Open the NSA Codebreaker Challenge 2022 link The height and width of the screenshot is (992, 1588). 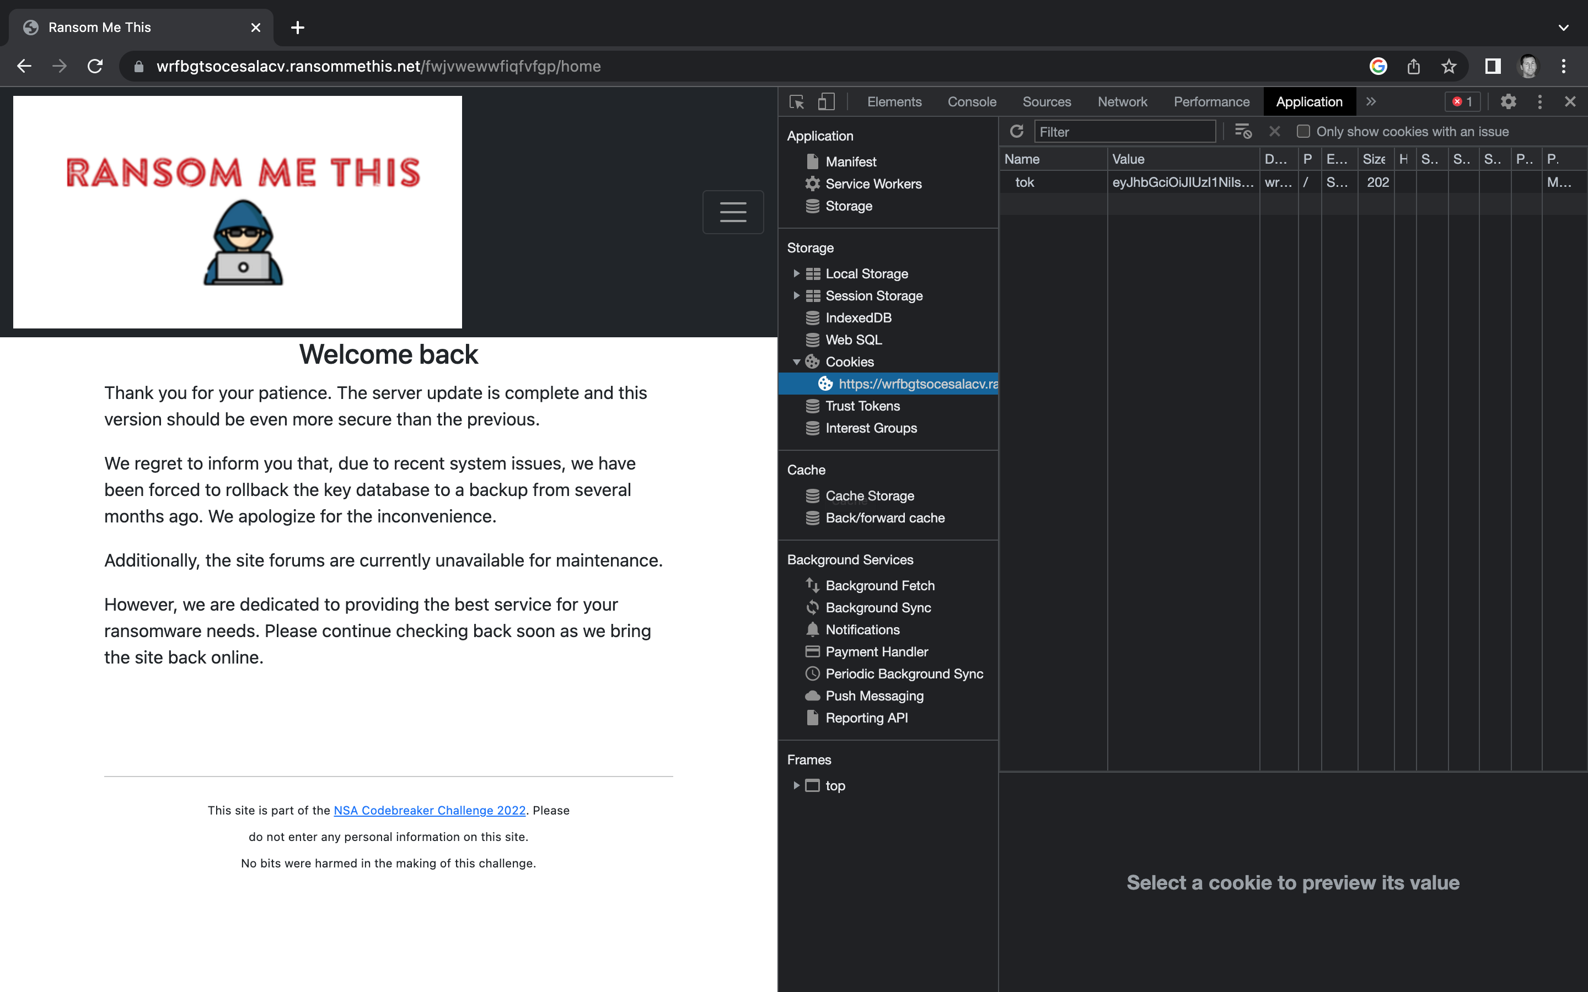click(x=430, y=810)
